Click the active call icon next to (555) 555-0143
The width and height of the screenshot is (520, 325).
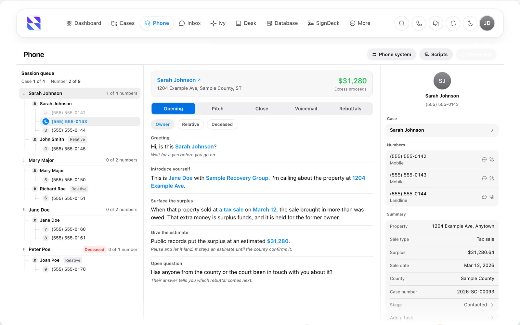pyautogui.click(x=46, y=122)
